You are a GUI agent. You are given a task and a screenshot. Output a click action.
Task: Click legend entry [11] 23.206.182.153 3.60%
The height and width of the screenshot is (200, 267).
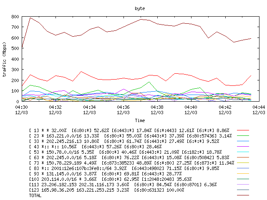point(123,185)
